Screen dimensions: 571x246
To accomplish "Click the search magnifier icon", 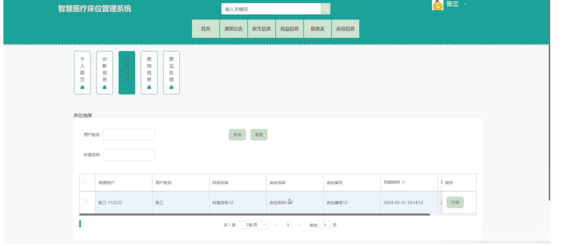I will [x=325, y=9].
